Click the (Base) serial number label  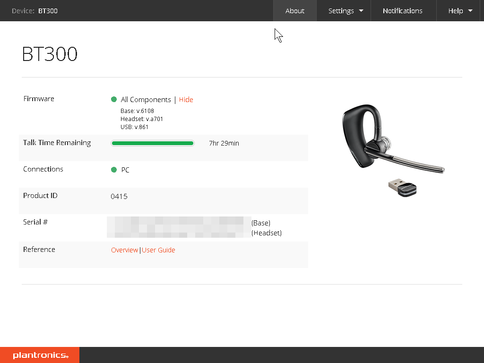pyautogui.click(x=261, y=223)
